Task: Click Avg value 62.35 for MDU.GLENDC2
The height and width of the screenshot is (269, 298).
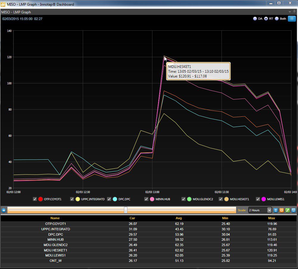Action: [x=179, y=245]
